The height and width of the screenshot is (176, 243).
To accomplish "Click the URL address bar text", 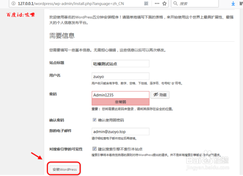I will tap(71, 3).
